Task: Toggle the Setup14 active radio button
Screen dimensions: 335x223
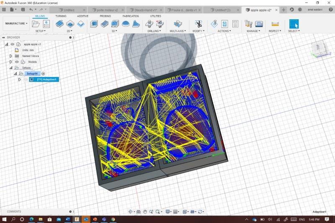Action: coord(43,74)
